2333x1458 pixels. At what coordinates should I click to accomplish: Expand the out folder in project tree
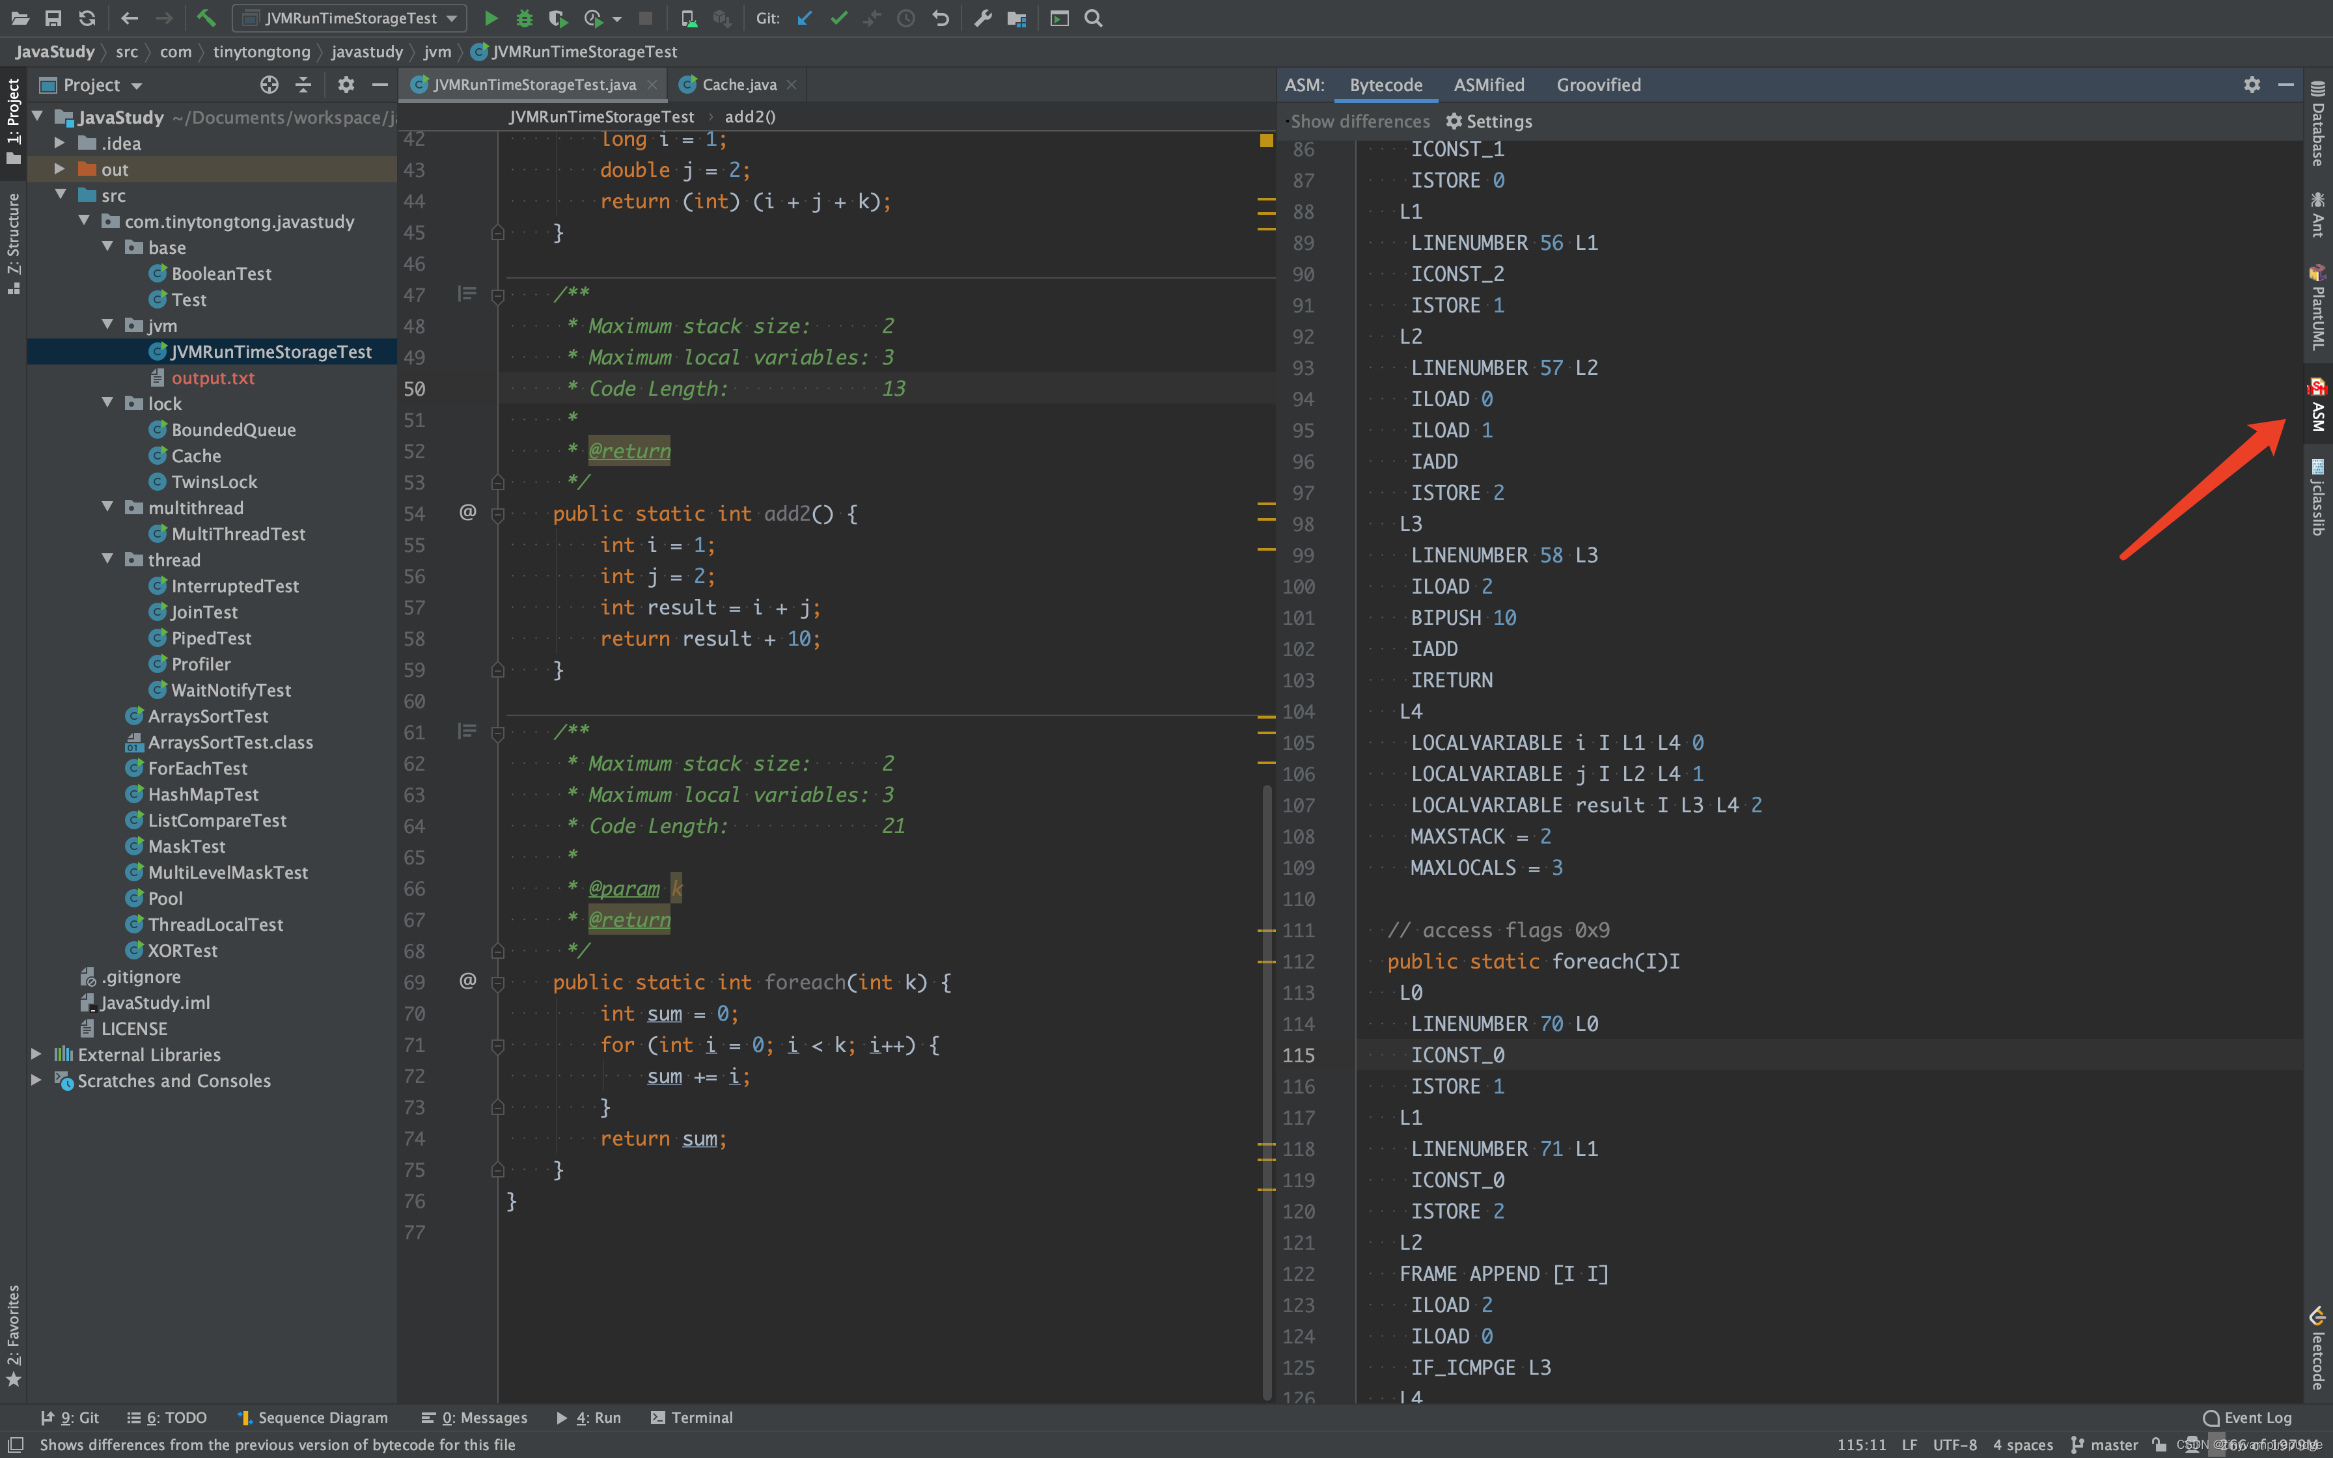coord(60,169)
